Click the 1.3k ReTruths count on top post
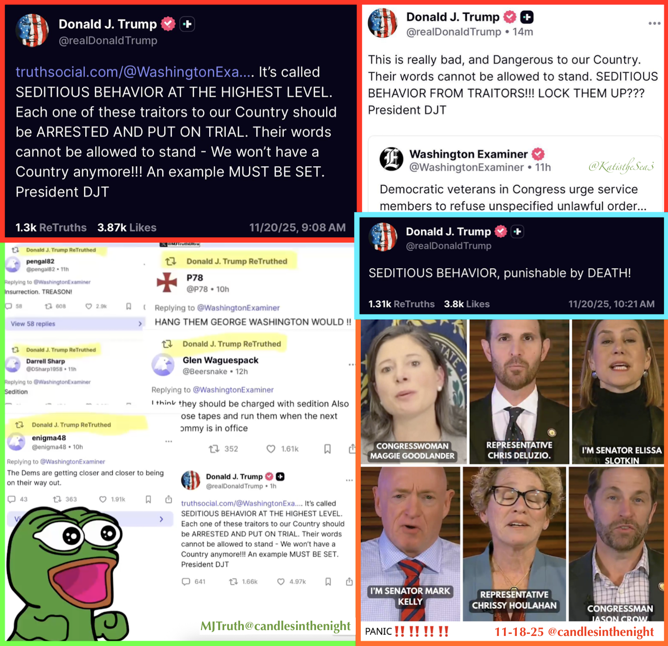The image size is (668, 646). tap(51, 228)
